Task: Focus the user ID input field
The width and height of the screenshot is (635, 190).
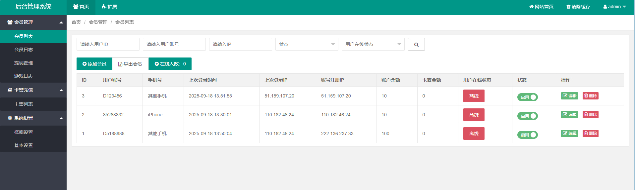Action: tap(108, 44)
